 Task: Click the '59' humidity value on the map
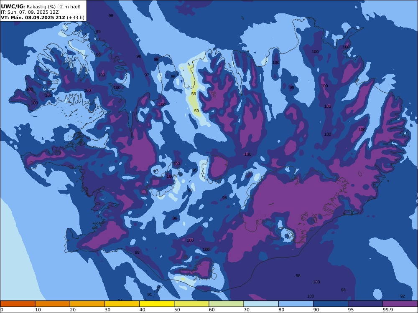(x=196, y=111)
